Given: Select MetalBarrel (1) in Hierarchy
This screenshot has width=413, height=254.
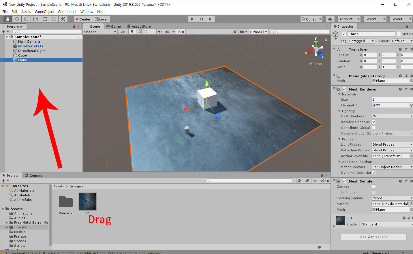Looking at the screenshot, I should (x=30, y=46).
